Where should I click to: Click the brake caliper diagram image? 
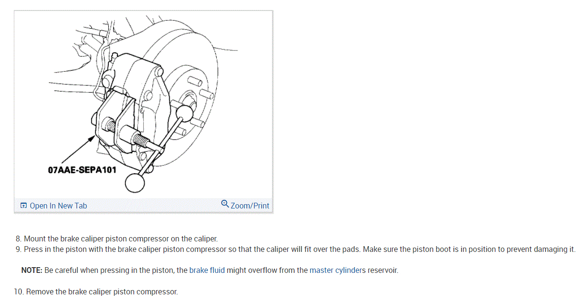143,104
